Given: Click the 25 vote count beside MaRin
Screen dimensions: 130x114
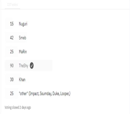Looking at the screenshot, I should (x=12, y=52).
